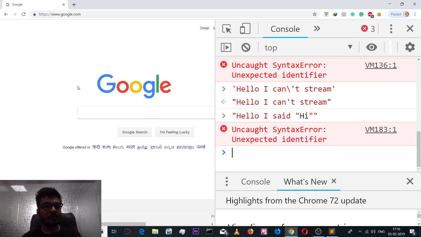
Task: Open Windows notification center
Action: pos(412,231)
